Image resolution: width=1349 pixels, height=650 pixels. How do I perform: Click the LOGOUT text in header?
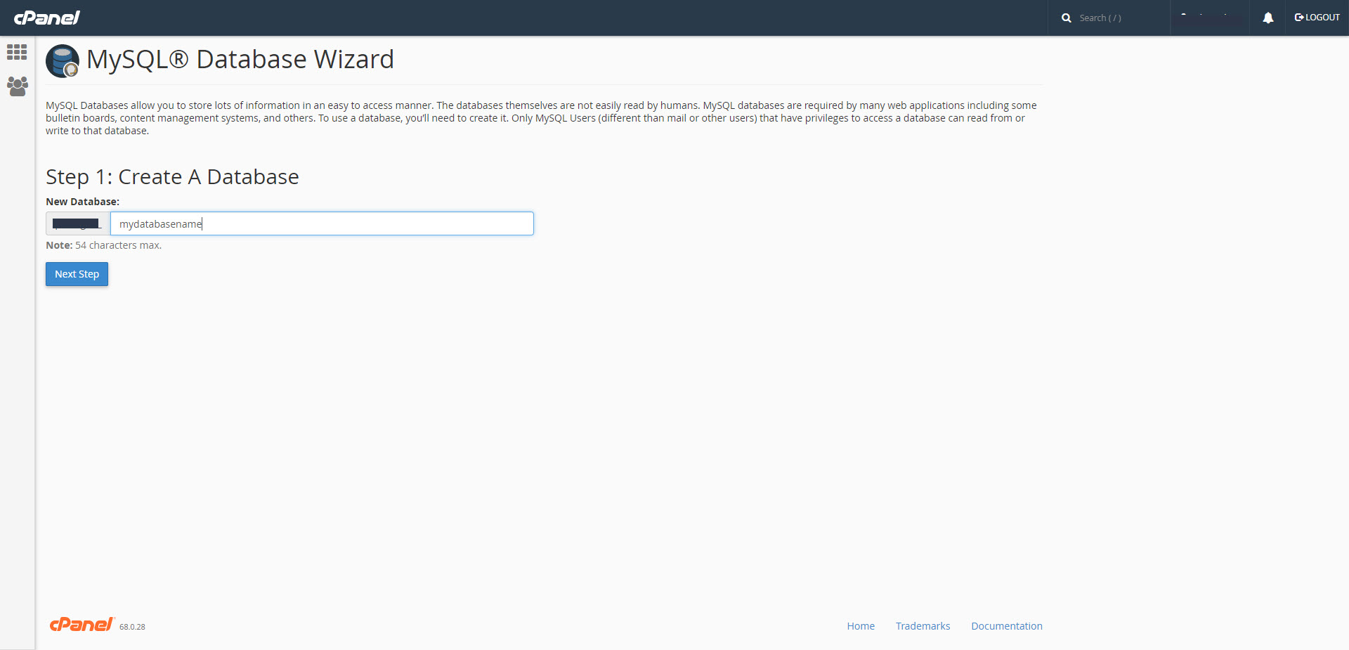[1322, 18]
